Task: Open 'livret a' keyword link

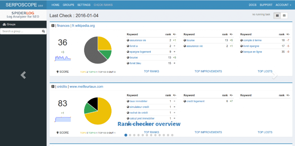Action: click(134, 46)
